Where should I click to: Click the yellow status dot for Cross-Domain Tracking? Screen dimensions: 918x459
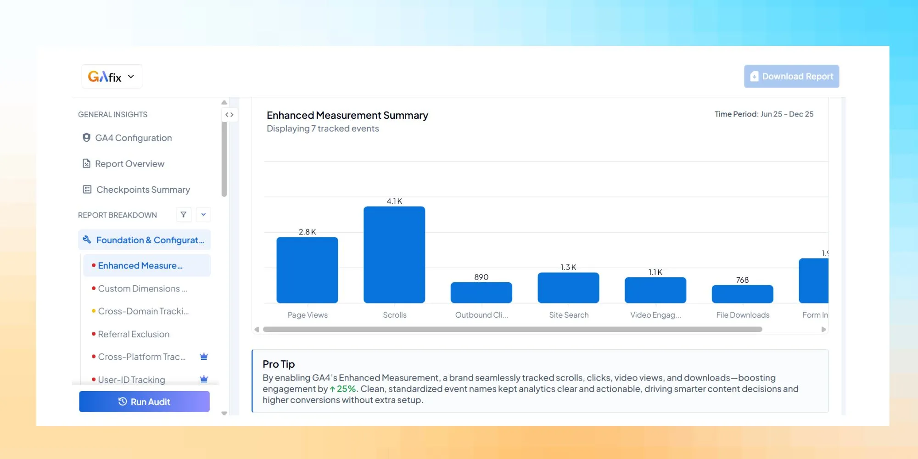click(93, 311)
